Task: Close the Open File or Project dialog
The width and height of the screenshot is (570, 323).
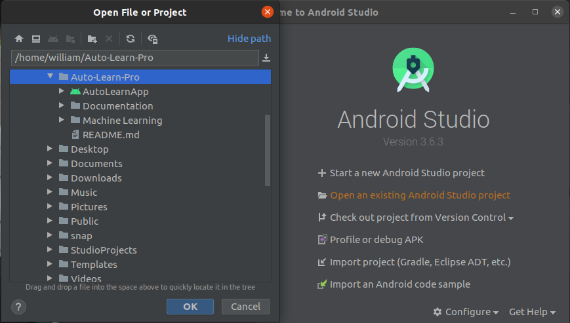Action: coord(268,12)
